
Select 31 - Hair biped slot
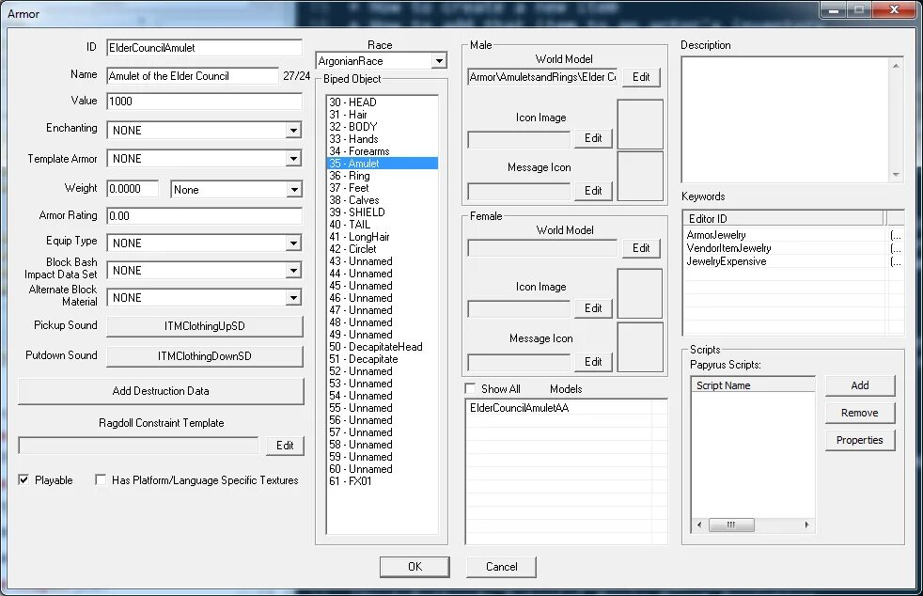(382, 115)
